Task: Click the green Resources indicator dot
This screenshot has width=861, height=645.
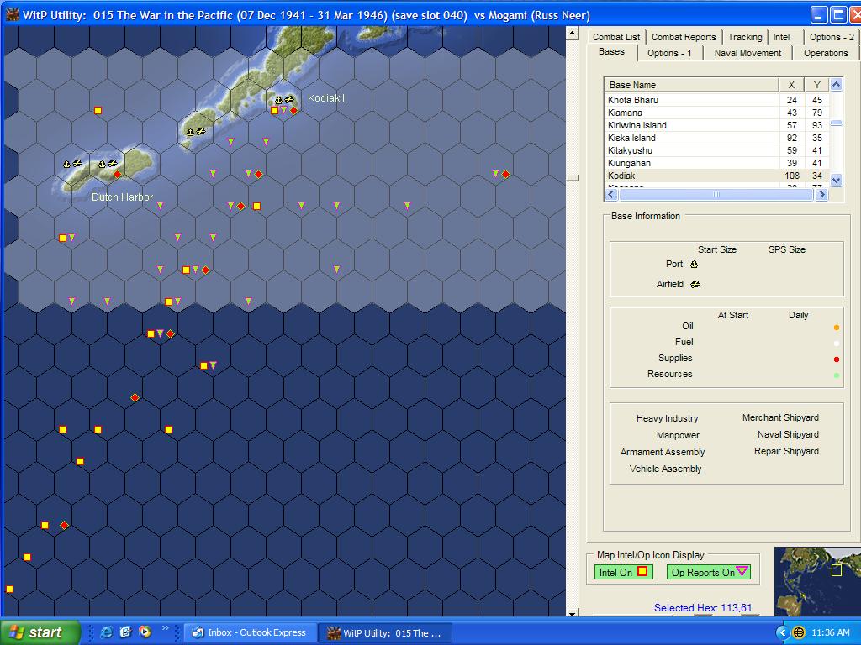Action: (837, 375)
